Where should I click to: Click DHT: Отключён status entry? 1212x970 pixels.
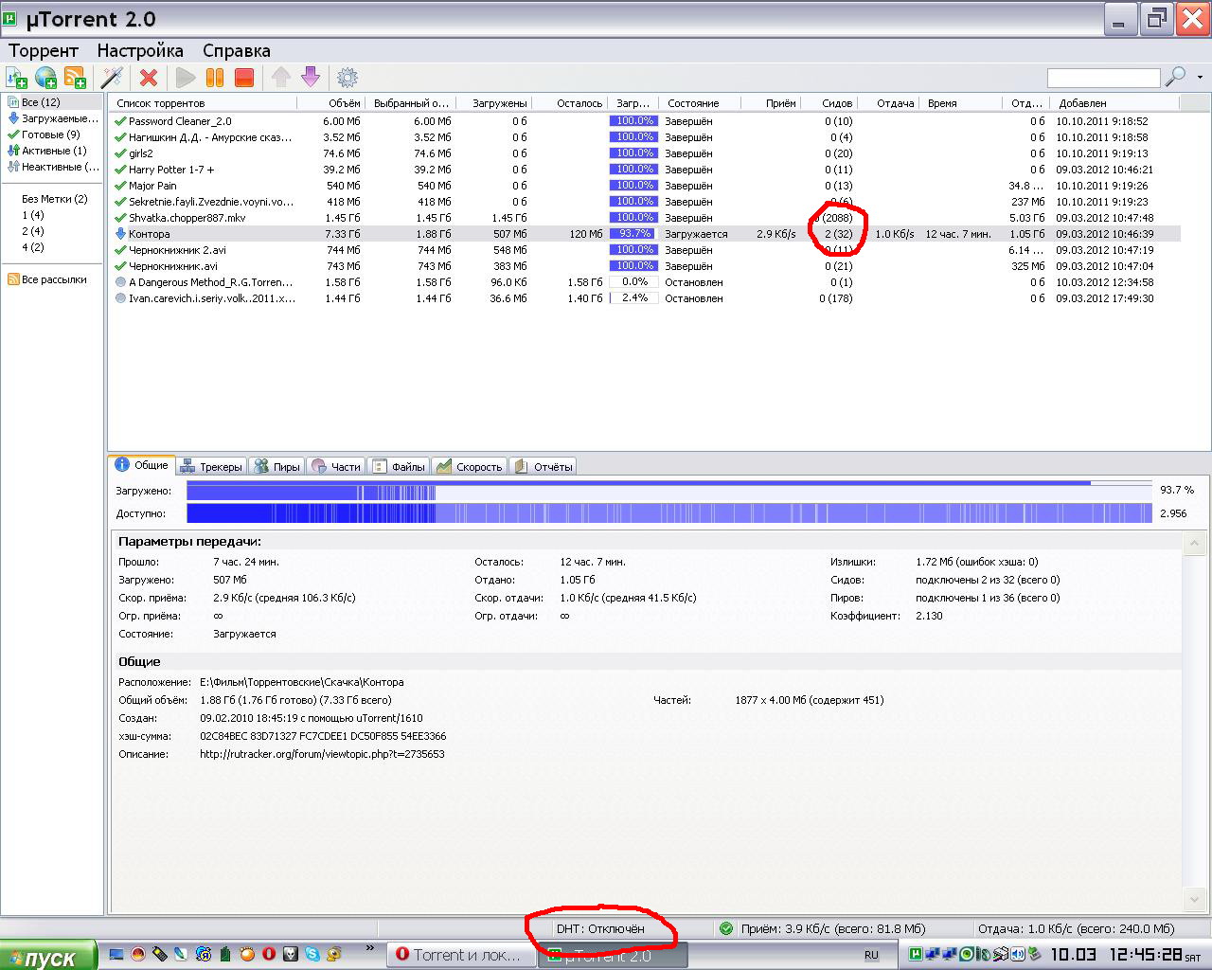[x=600, y=929]
